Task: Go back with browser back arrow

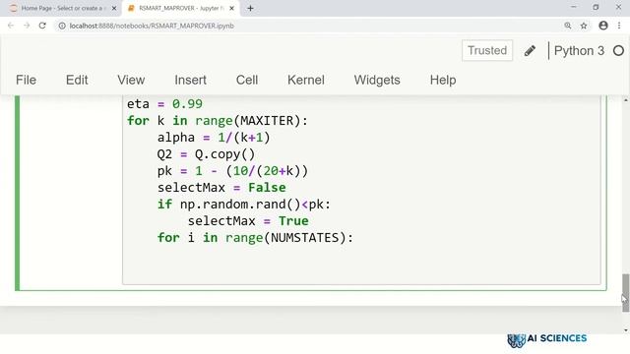Action: [11, 26]
